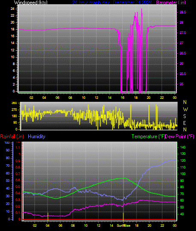Click 90 on the temperature axis

[x=182, y=181]
